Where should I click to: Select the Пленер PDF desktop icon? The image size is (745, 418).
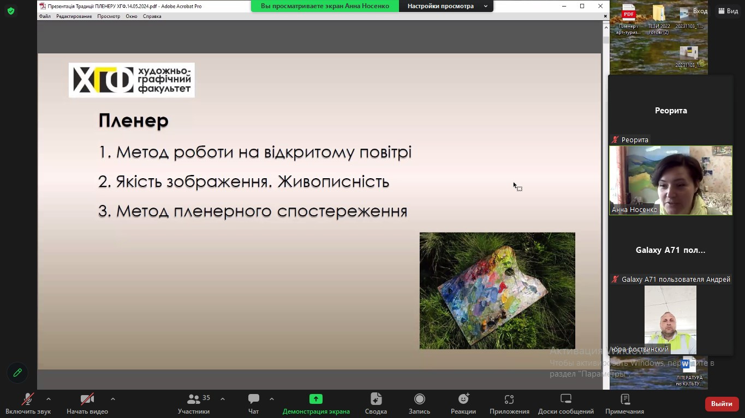tap(629, 19)
